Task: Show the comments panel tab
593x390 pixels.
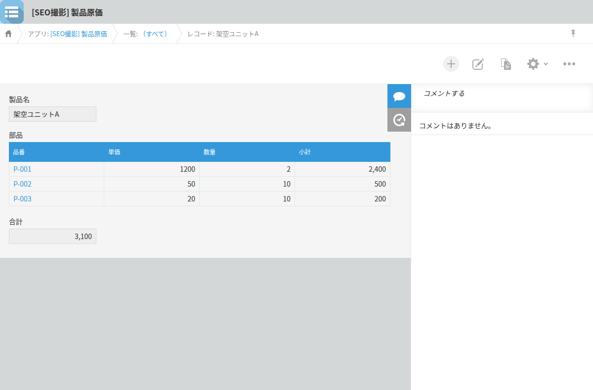Action: (x=399, y=96)
